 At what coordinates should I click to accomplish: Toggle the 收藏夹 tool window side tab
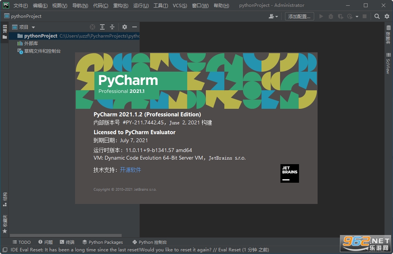[5, 224]
